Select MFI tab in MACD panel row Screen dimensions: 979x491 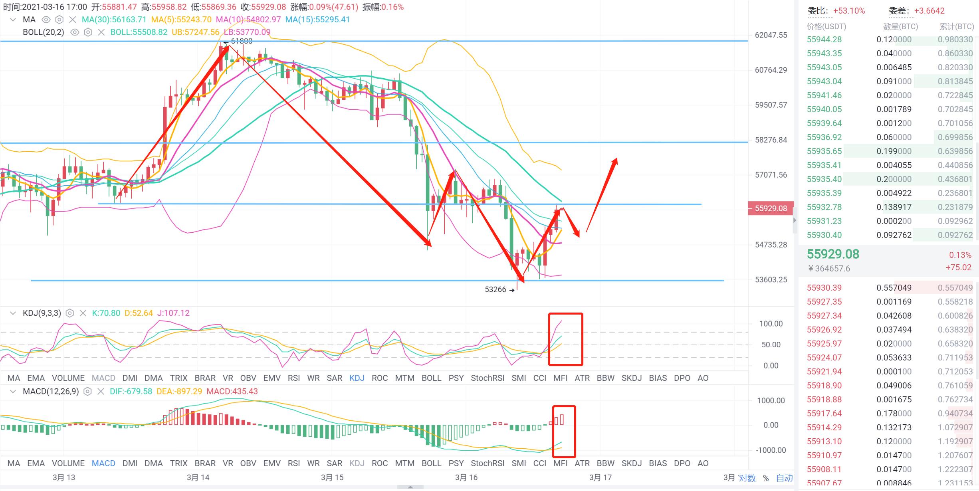[x=561, y=463]
